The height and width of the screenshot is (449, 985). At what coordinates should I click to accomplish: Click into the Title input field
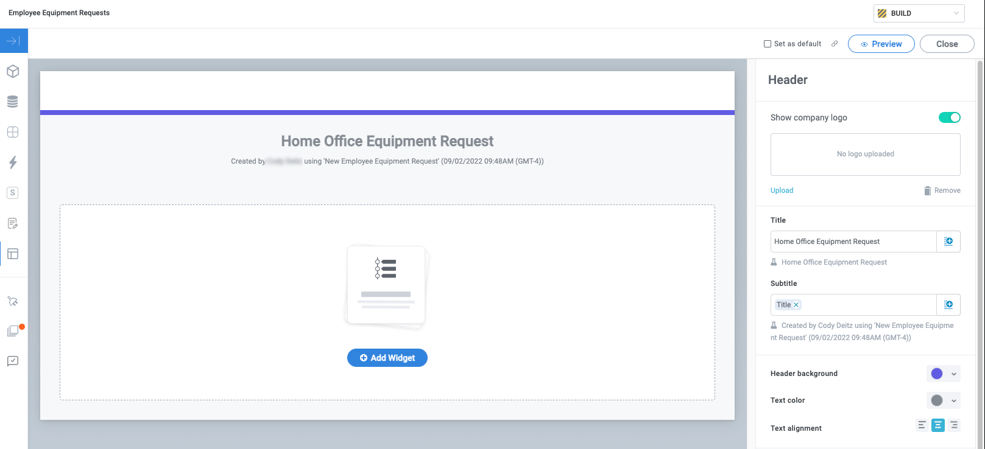pos(853,242)
